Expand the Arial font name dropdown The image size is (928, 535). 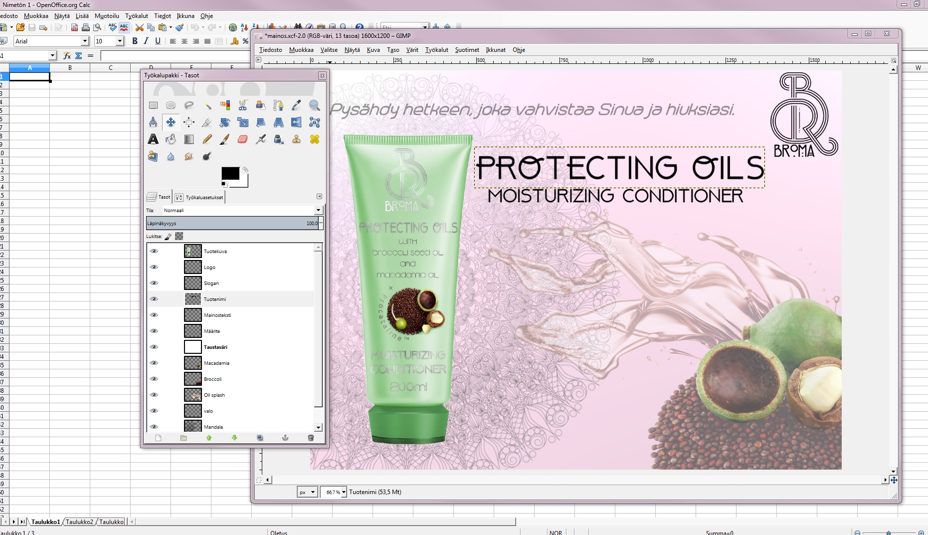(85, 41)
